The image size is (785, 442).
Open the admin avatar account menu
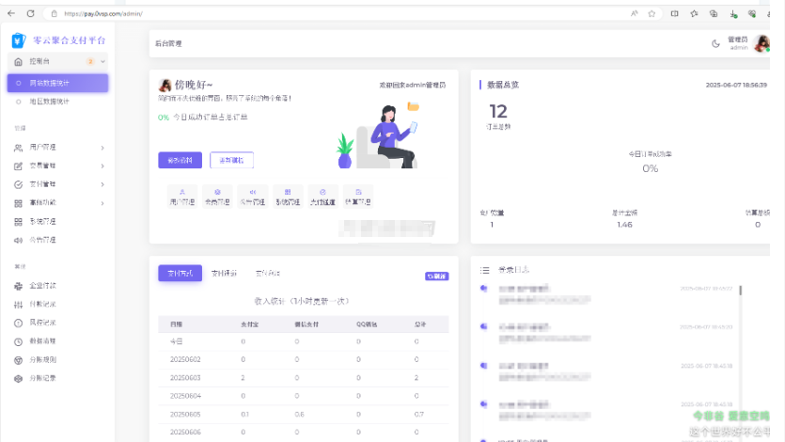761,43
